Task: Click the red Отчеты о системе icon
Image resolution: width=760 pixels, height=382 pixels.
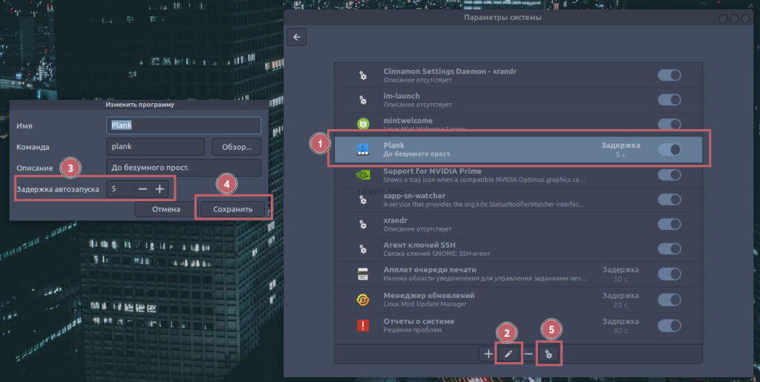Action: [x=363, y=325]
